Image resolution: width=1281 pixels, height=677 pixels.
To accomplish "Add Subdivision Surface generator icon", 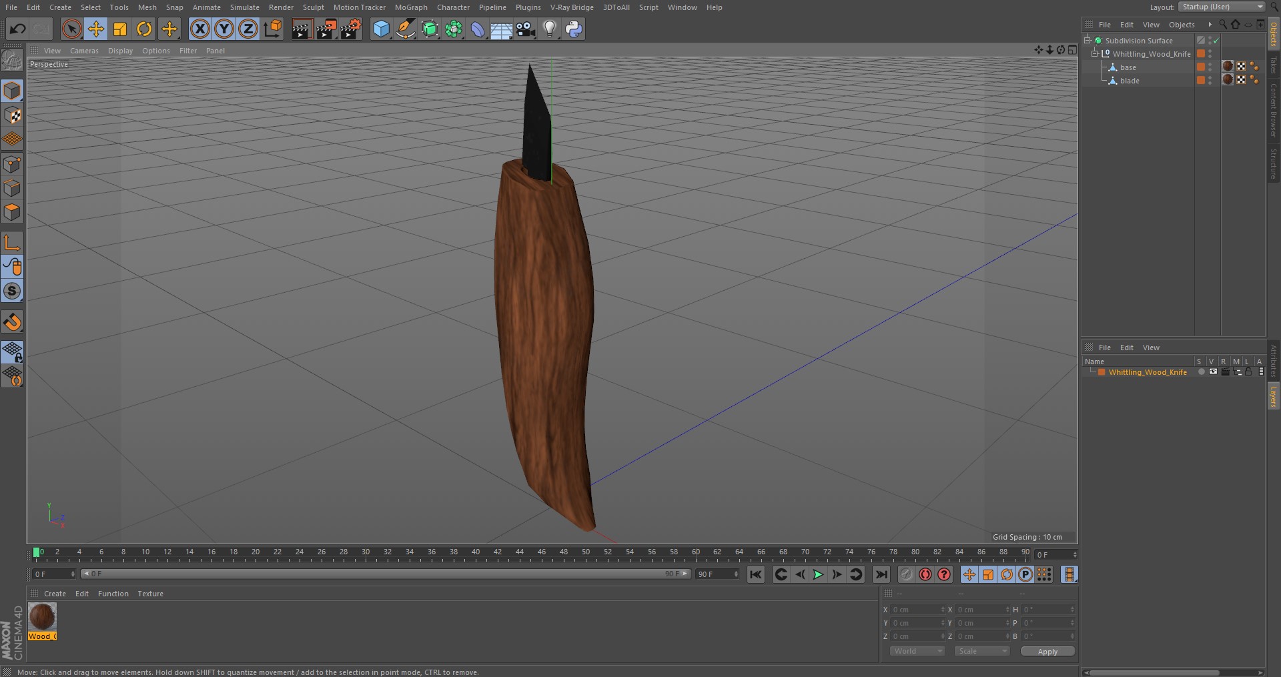I will tap(430, 29).
